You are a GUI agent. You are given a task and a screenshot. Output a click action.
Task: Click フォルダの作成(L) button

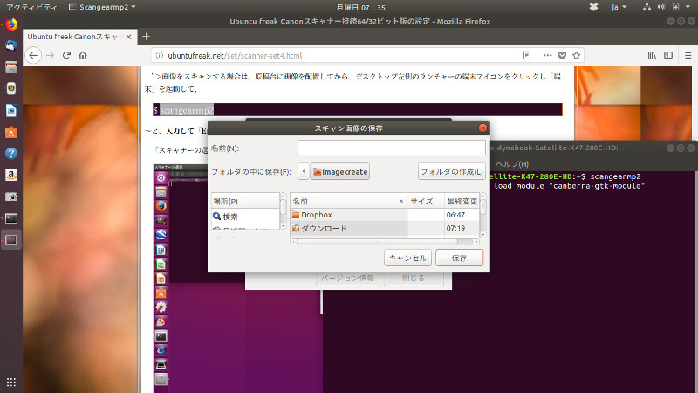[x=452, y=171]
